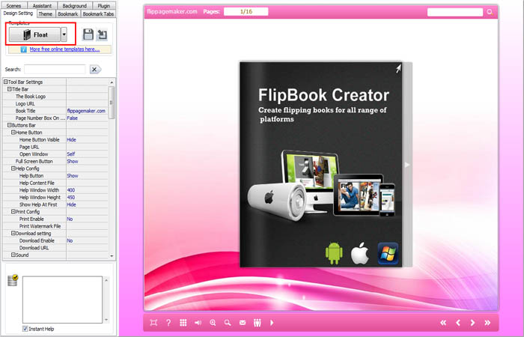Collapse the Sound tree node
This screenshot has height=337, width=524.
tap(13, 255)
